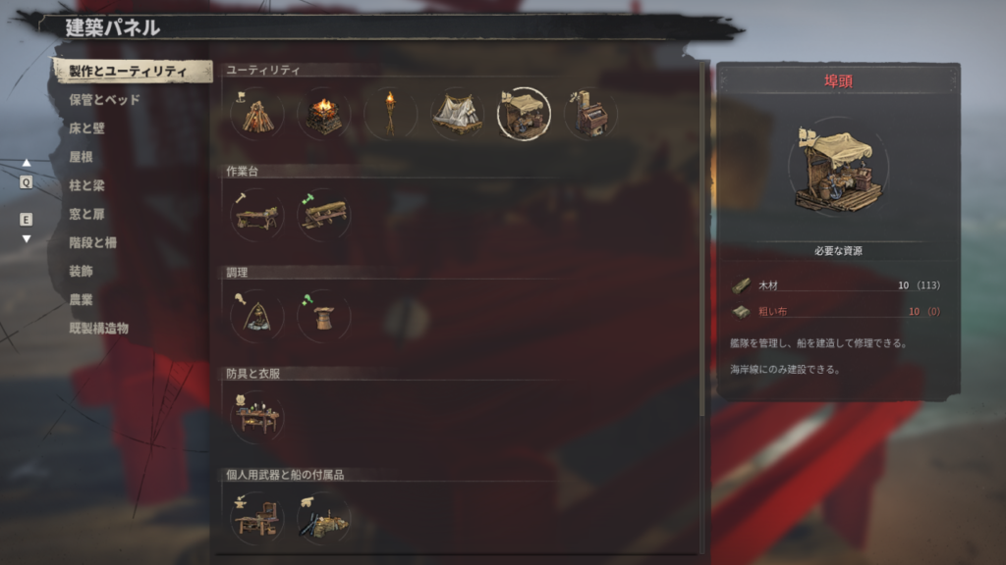Choose the cooking pot tripod icon

(256, 317)
